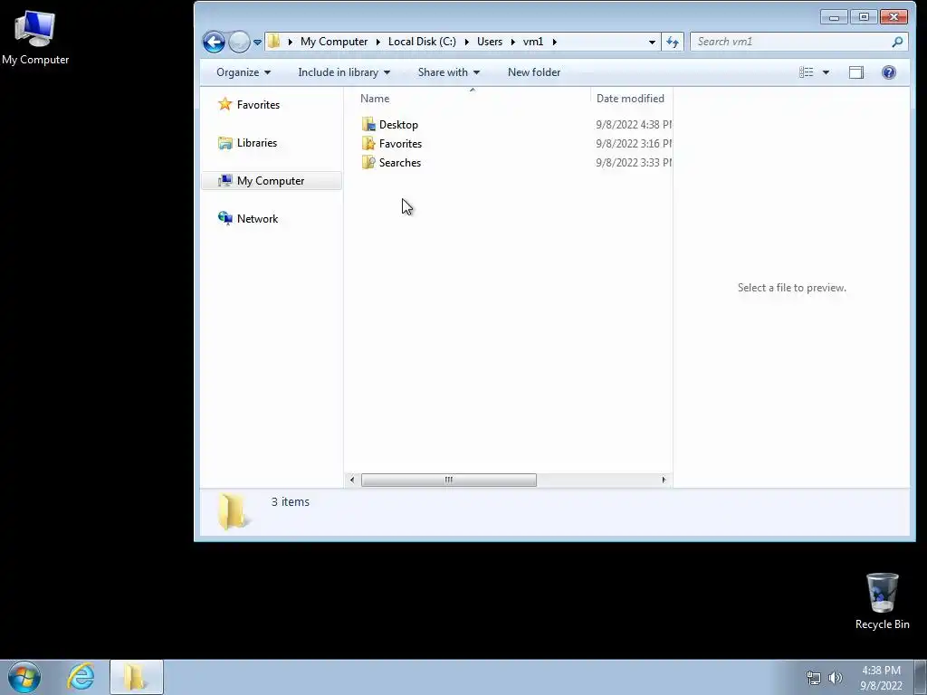The height and width of the screenshot is (695, 927).
Task: Click the 9/8/2022 3:33 PM date cell
Action: [634, 163]
